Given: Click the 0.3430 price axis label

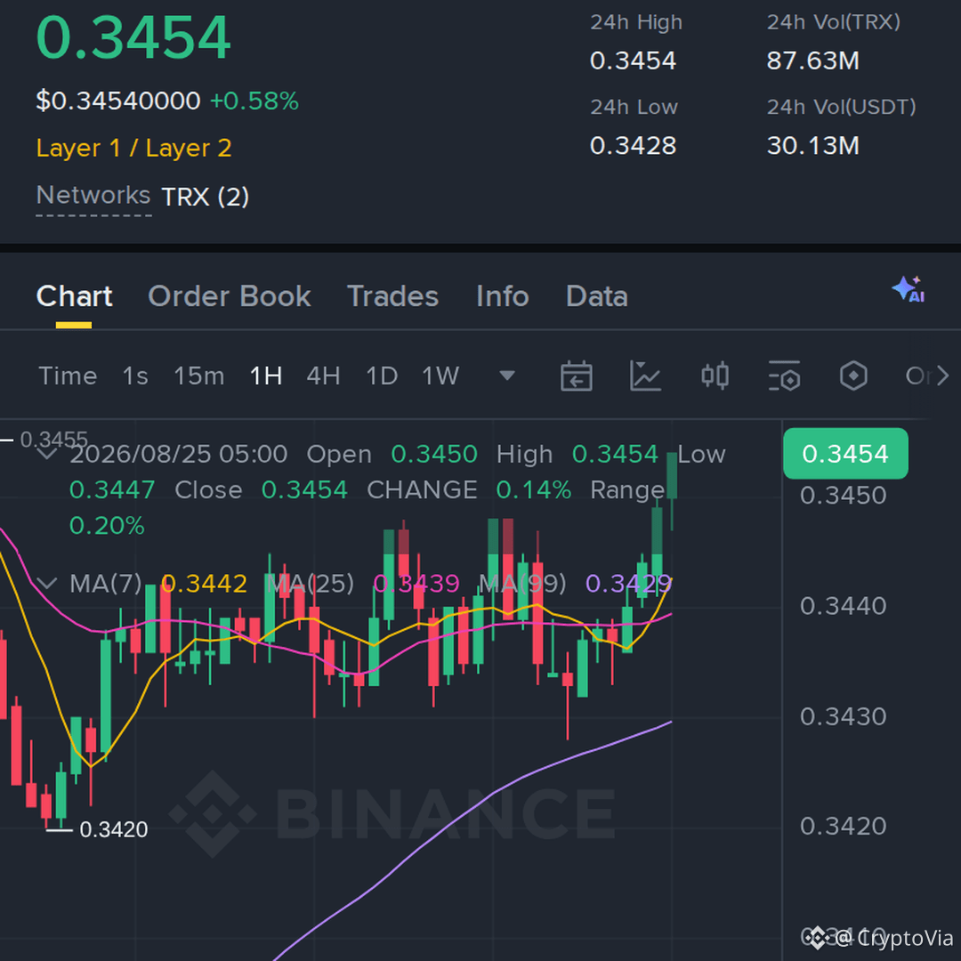Looking at the screenshot, I should pyautogui.click(x=844, y=716).
